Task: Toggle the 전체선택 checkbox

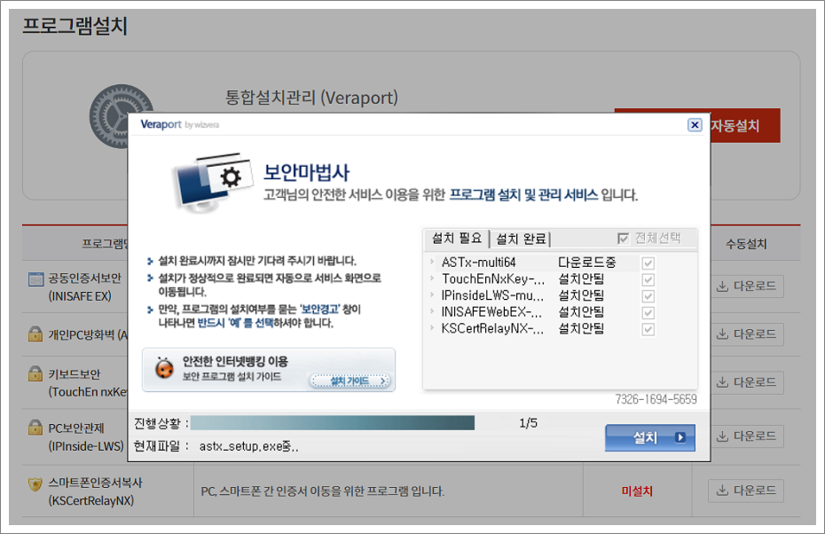Action: (623, 239)
